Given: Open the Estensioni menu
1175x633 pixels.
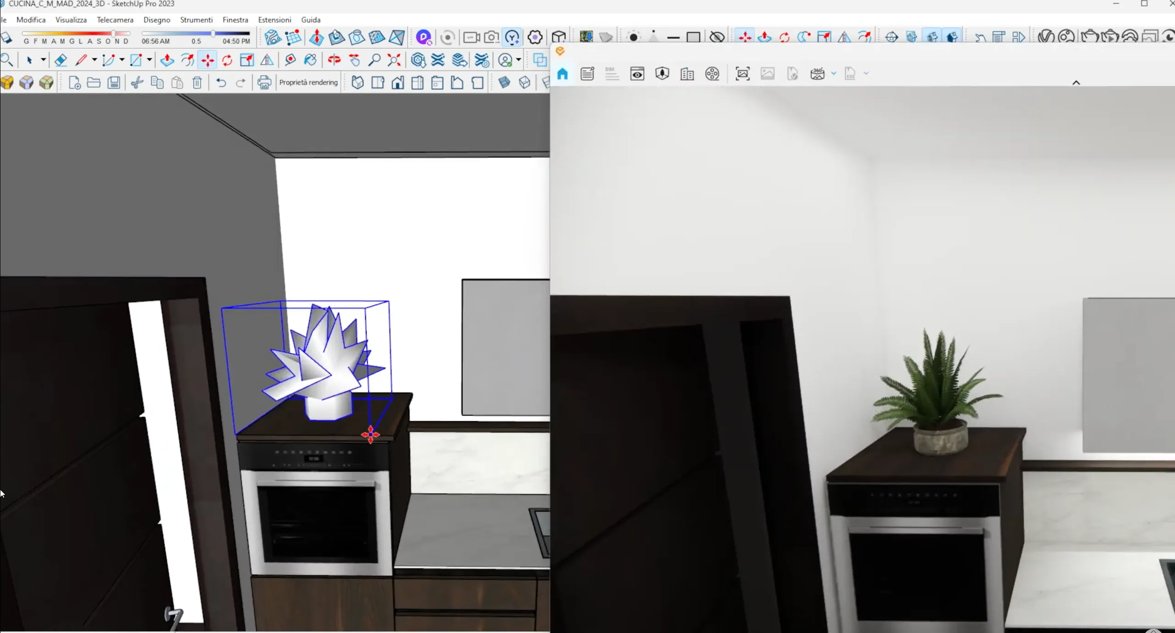Looking at the screenshot, I should (x=274, y=20).
